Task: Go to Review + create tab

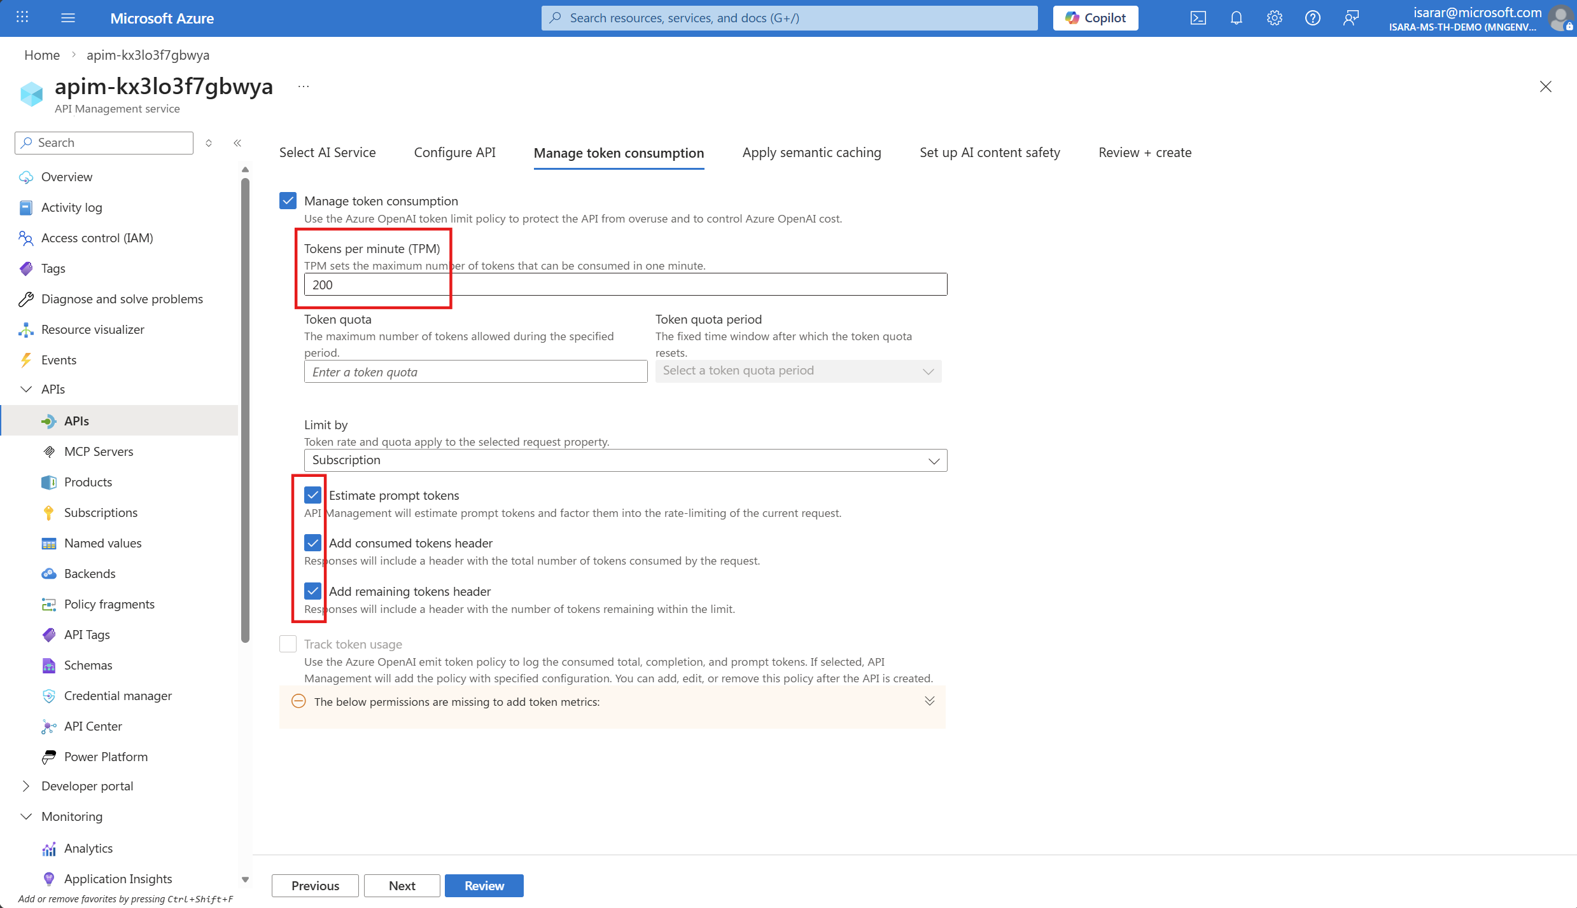Action: point(1145,153)
